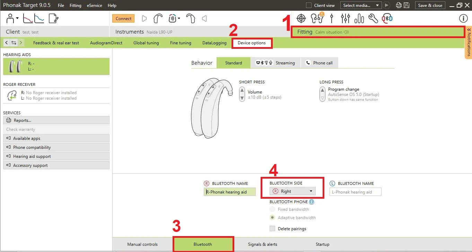Select the left hearing aid icon

coord(190,18)
